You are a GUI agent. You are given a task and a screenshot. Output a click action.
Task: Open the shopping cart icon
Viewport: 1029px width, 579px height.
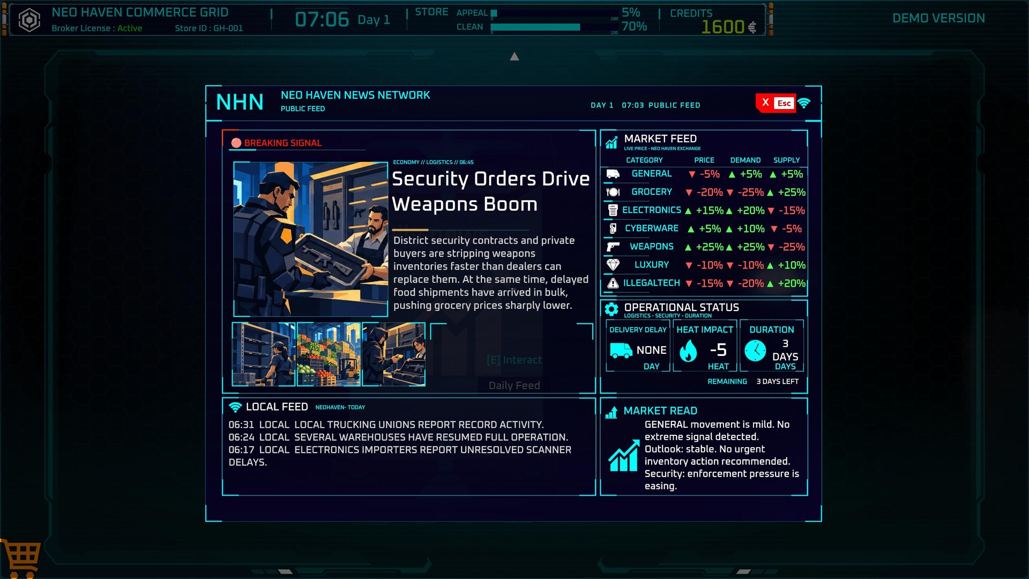click(21, 559)
